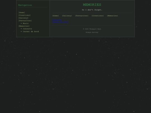Follow the blue Concerts link in content
This screenshot has width=151, height=113.
point(56,20)
